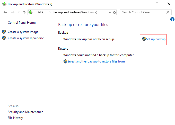Click the Backup and Restore breadcrumb segment

coord(75,12)
